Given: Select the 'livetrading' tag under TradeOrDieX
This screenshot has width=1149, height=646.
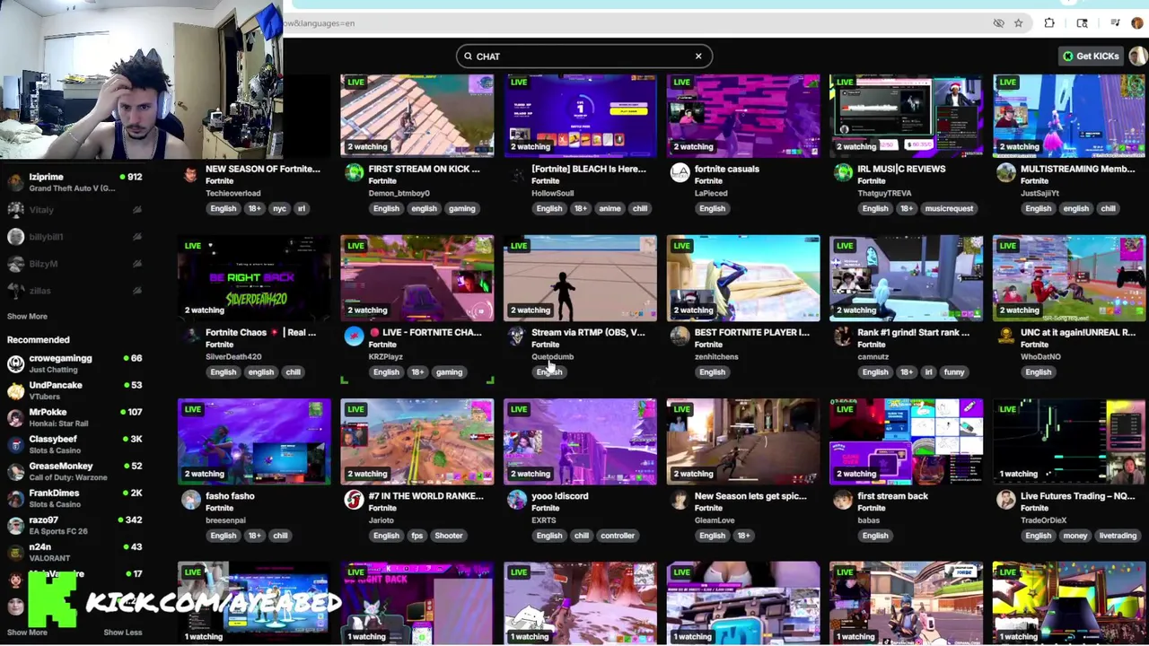Looking at the screenshot, I should tap(1118, 536).
